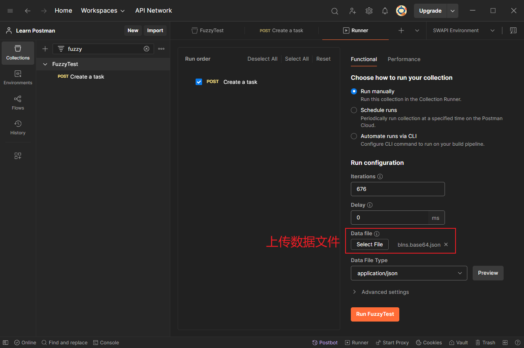The width and height of the screenshot is (524, 348).
Task: Switch to the POST Create a task tab
Action: 281,31
